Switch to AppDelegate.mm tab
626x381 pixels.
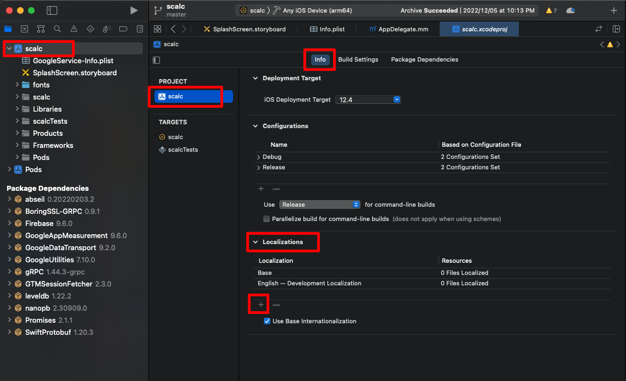(398, 29)
